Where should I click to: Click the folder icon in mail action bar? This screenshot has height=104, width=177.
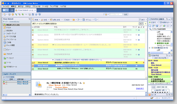[74, 20]
